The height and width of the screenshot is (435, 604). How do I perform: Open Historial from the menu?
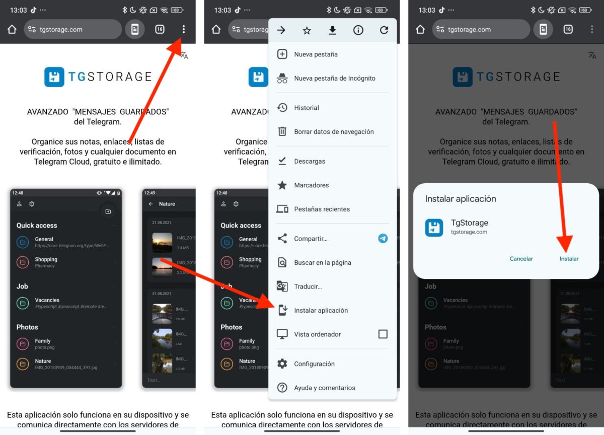point(333,108)
